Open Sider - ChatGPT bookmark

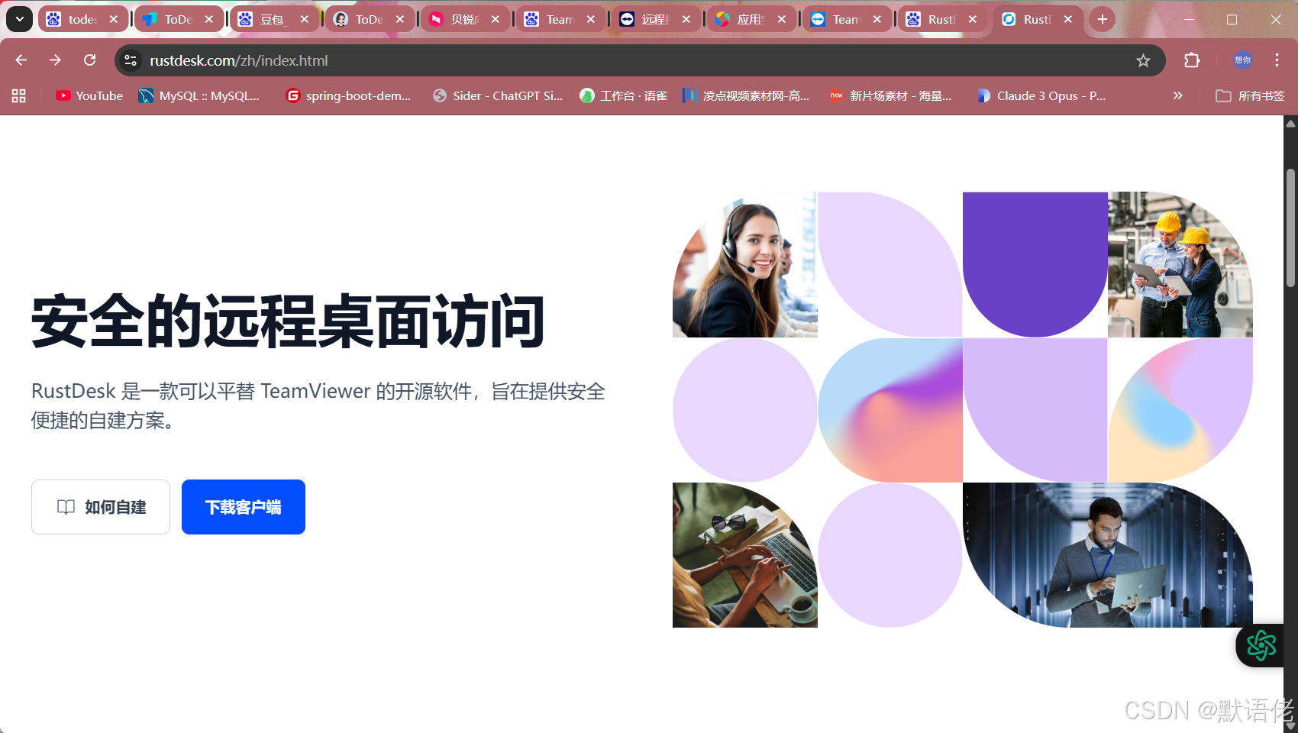(x=498, y=95)
